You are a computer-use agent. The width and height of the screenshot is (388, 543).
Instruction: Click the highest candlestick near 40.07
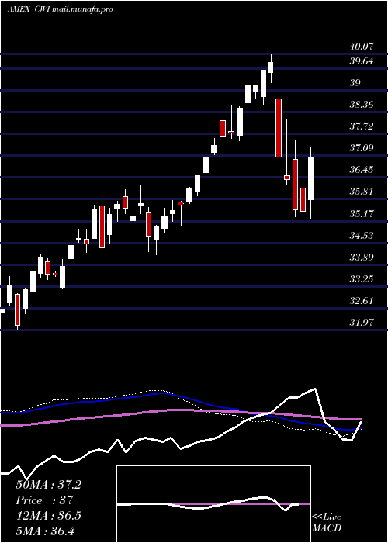click(x=271, y=67)
